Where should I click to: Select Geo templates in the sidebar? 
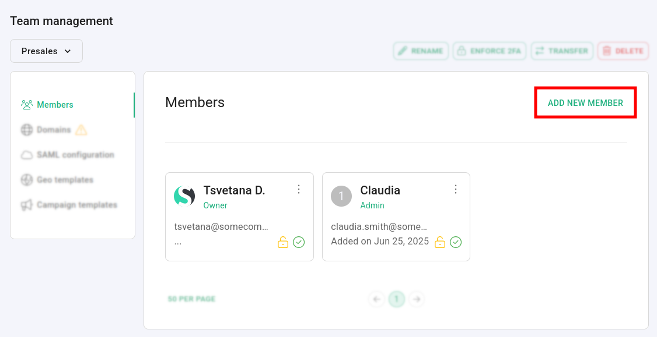pyautogui.click(x=64, y=180)
